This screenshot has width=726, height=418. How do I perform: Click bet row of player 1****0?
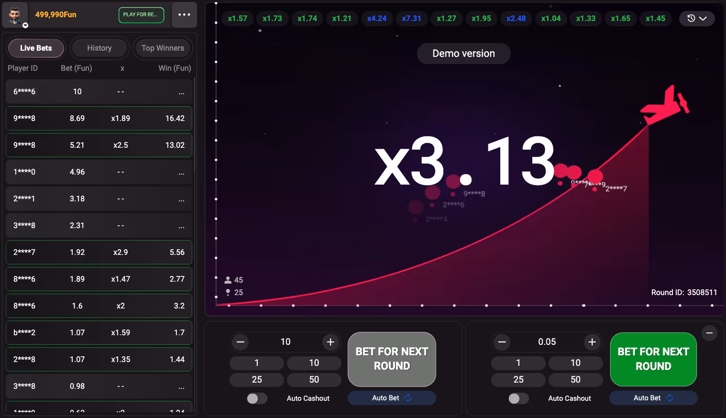point(99,172)
